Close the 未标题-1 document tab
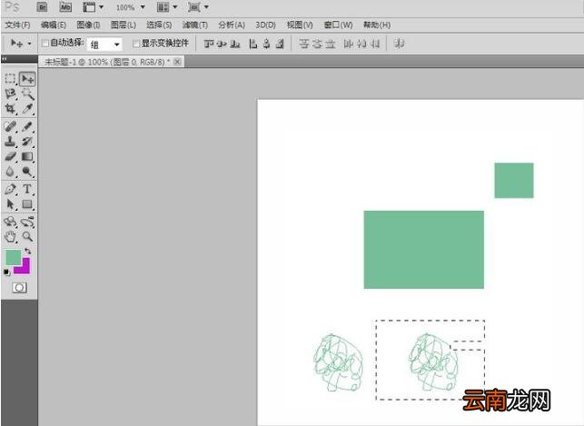 [x=178, y=62]
